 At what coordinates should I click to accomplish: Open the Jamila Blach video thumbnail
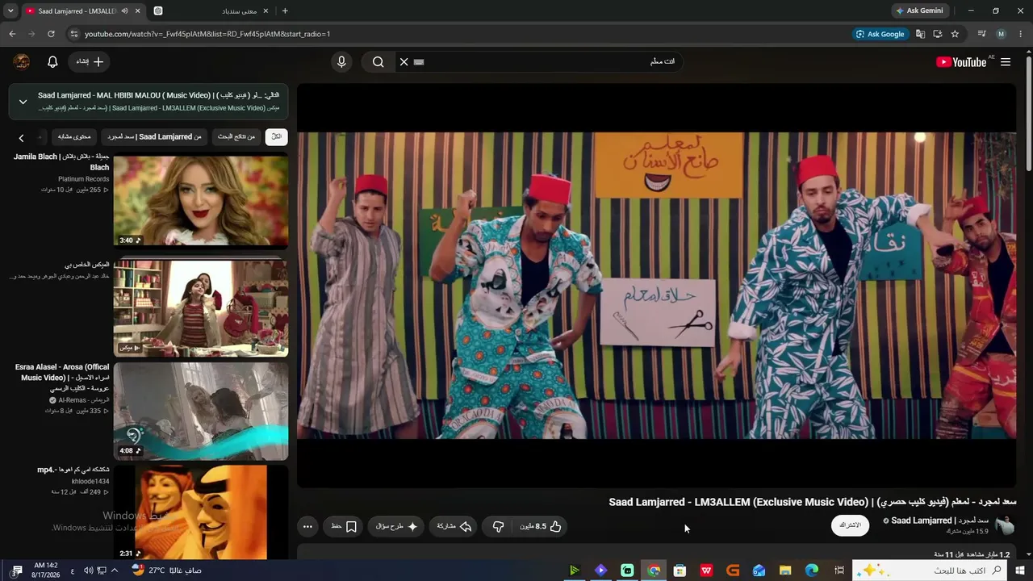[x=201, y=201]
